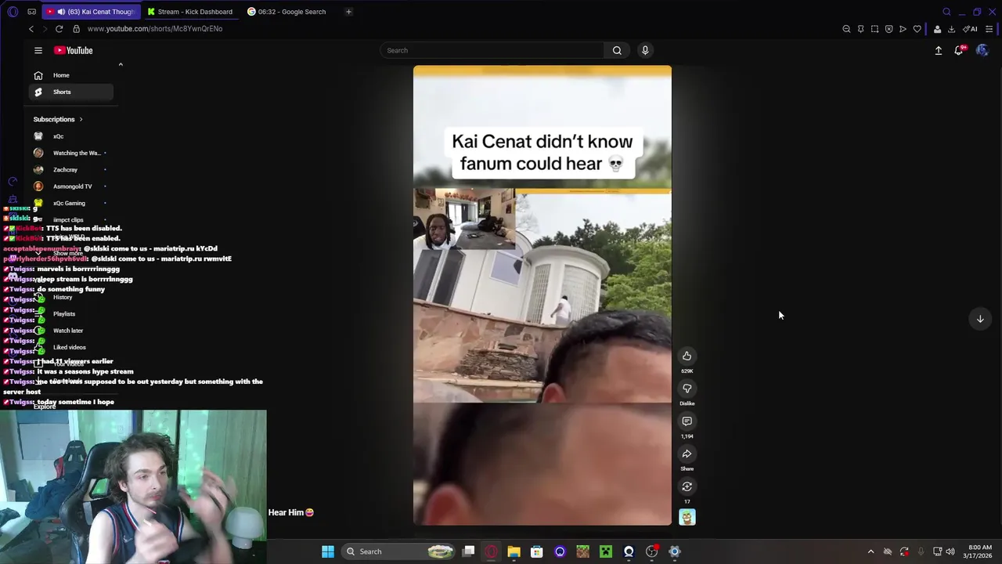
Task: Open the YouTube Create upload icon
Action: pyautogui.click(x=938, y=50)
